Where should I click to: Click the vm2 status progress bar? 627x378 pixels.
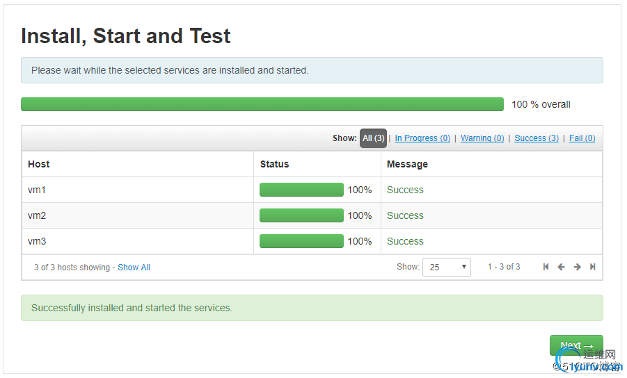[x=301, y=215]
